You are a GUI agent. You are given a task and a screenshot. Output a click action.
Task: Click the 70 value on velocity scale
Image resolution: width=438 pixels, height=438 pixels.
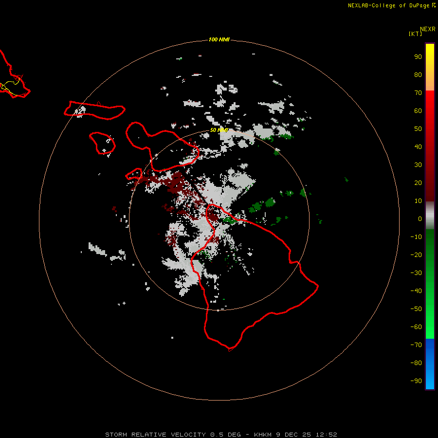tap(418, 93)
